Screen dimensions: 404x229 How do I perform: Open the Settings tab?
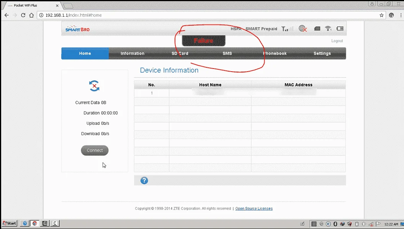(x=322, y=53)
